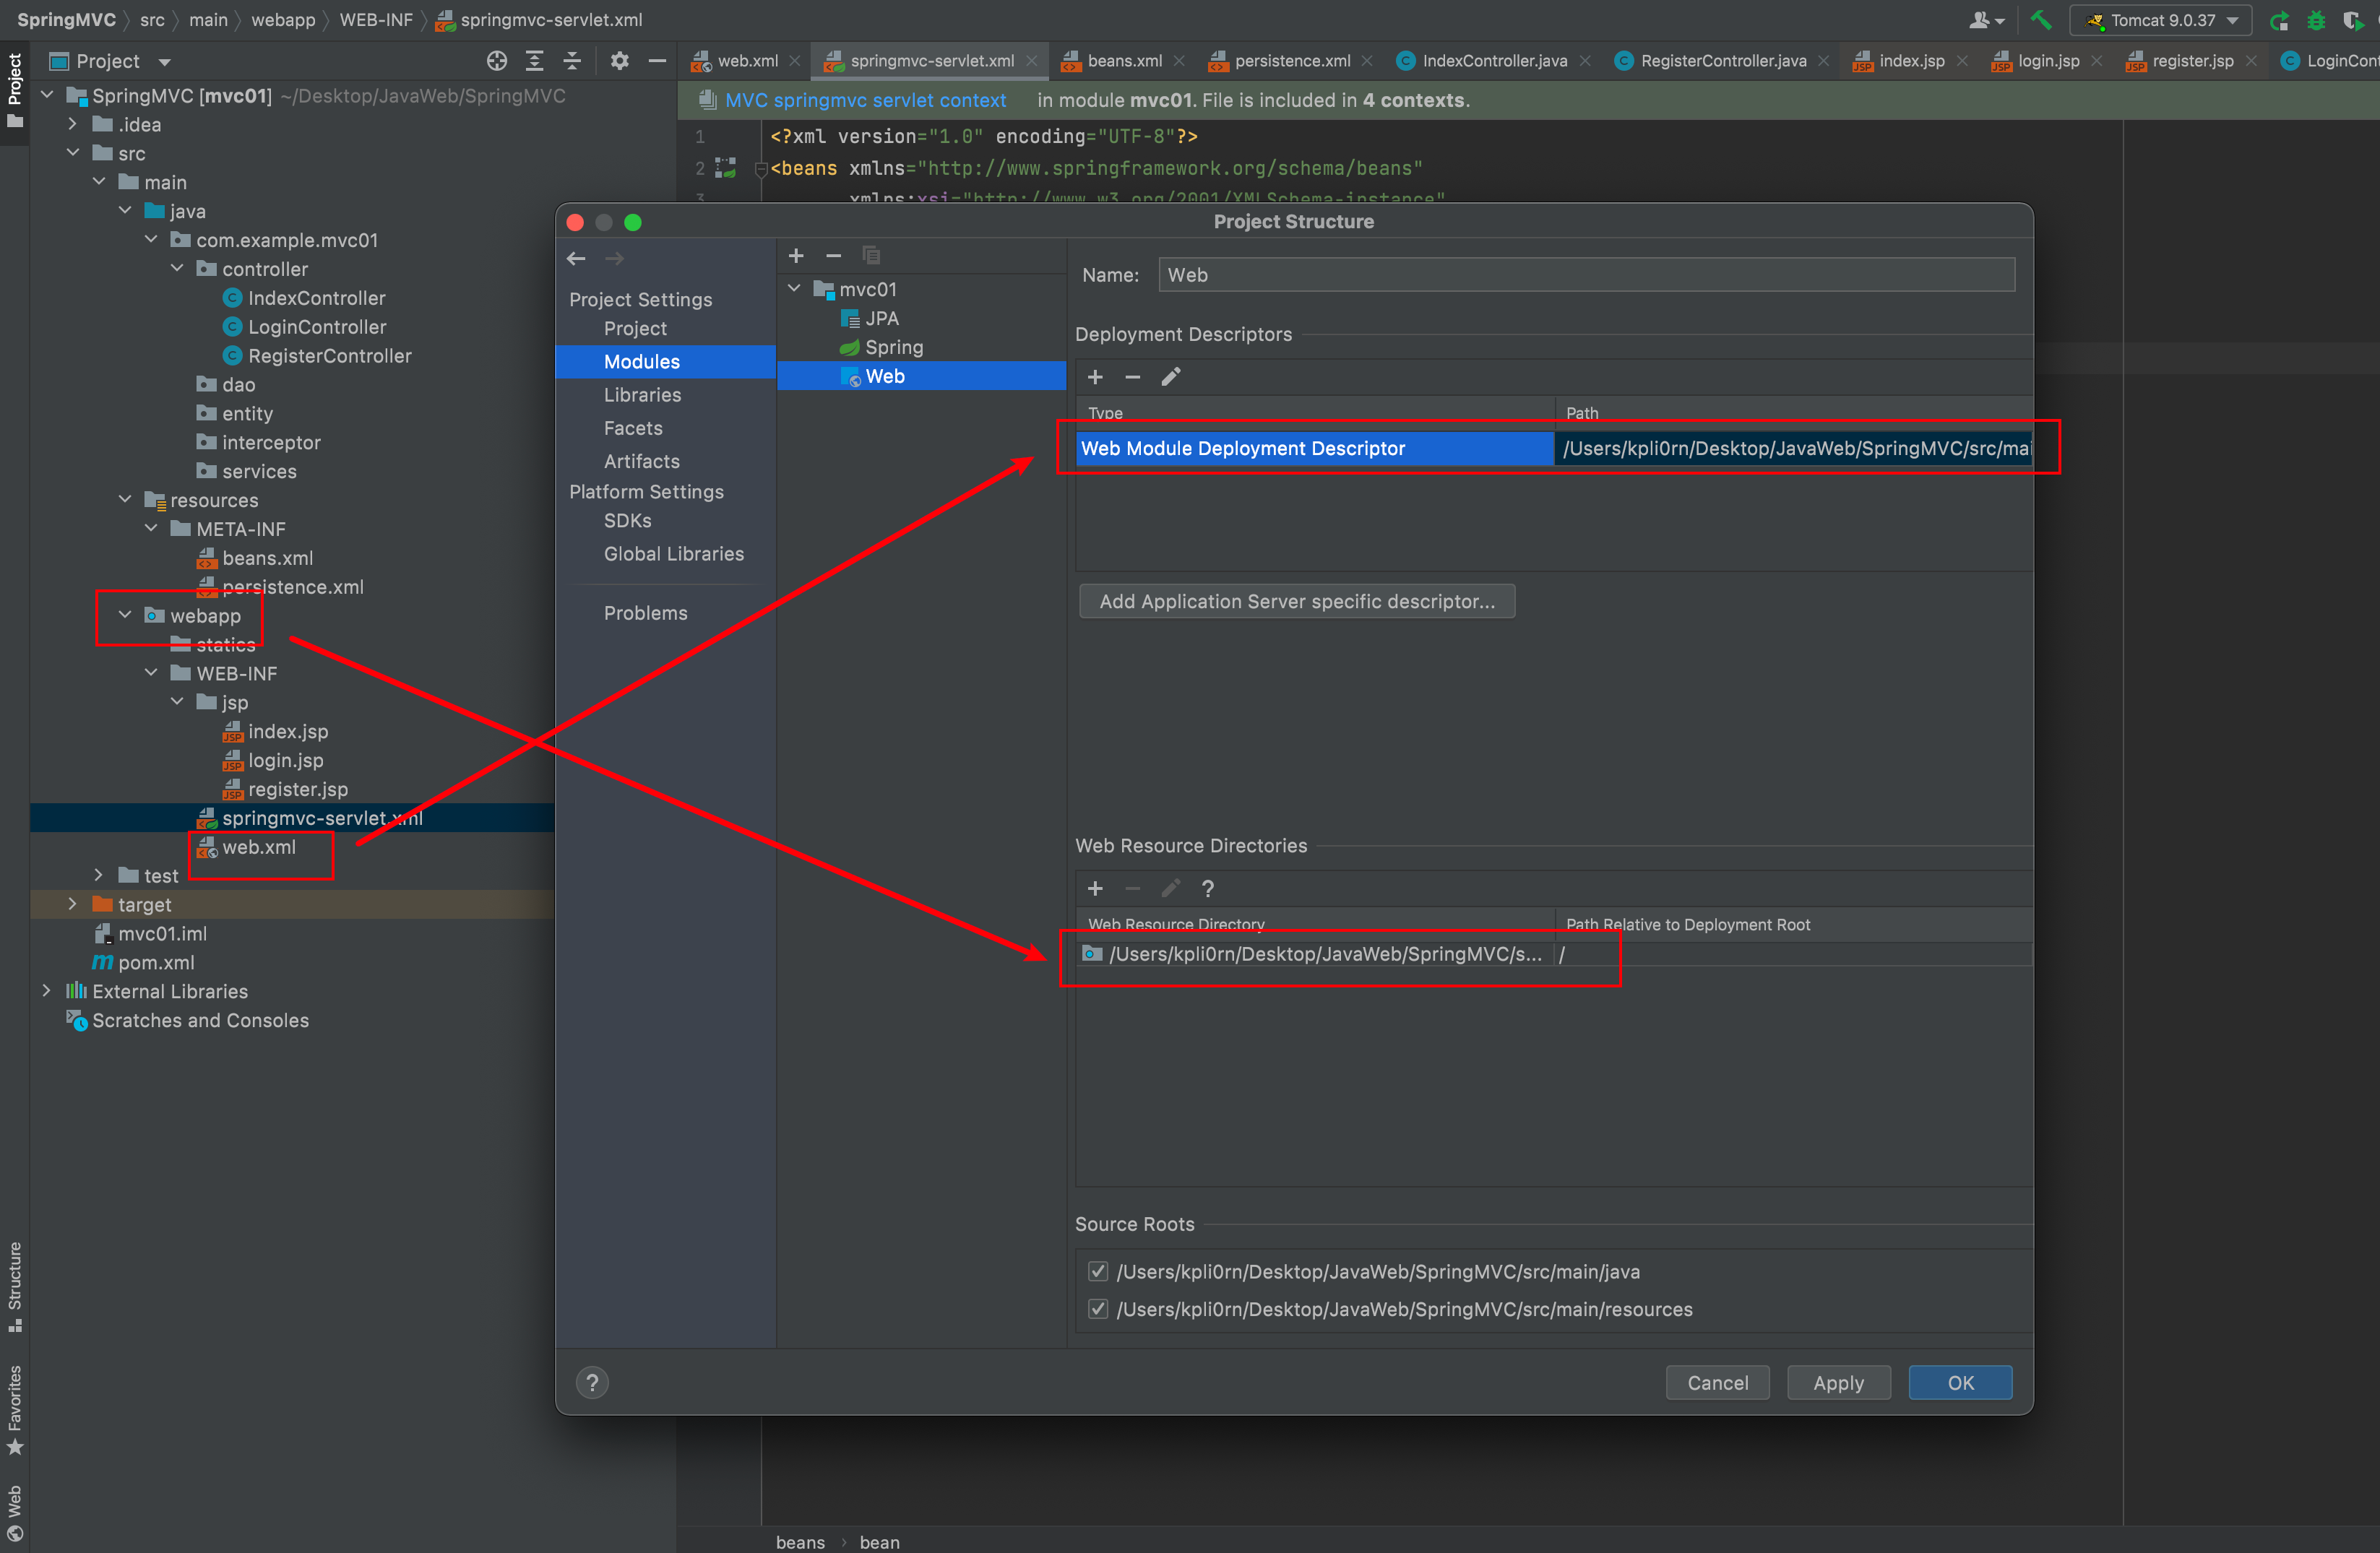Screen dimensions: 2380x1553
Task: Click the edit descriptor pencil icon
Action: click(x=1170, y=377)
